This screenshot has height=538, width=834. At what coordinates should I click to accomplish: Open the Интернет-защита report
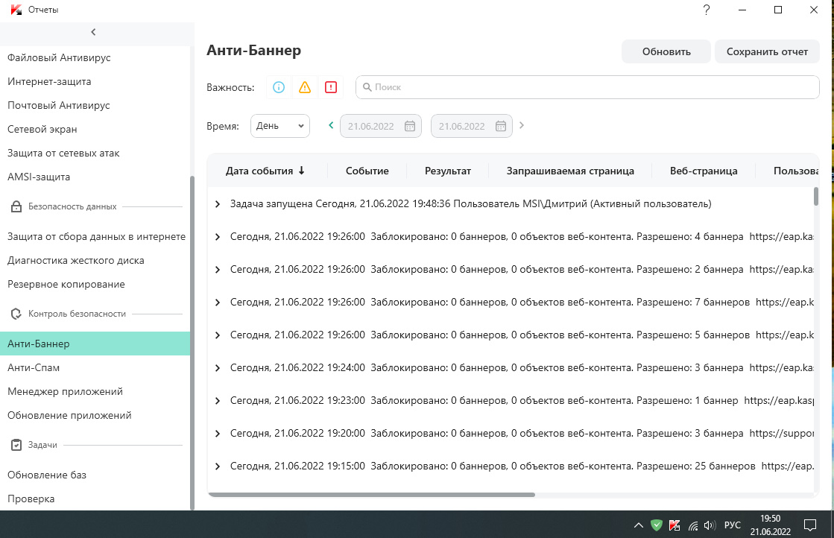(49, 81)
